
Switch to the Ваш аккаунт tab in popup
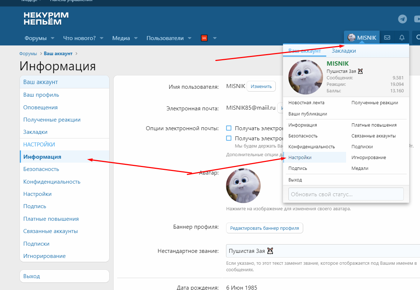click(x=305, y=50)
